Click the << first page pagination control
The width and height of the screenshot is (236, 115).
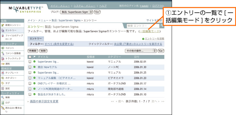(112, 101)
